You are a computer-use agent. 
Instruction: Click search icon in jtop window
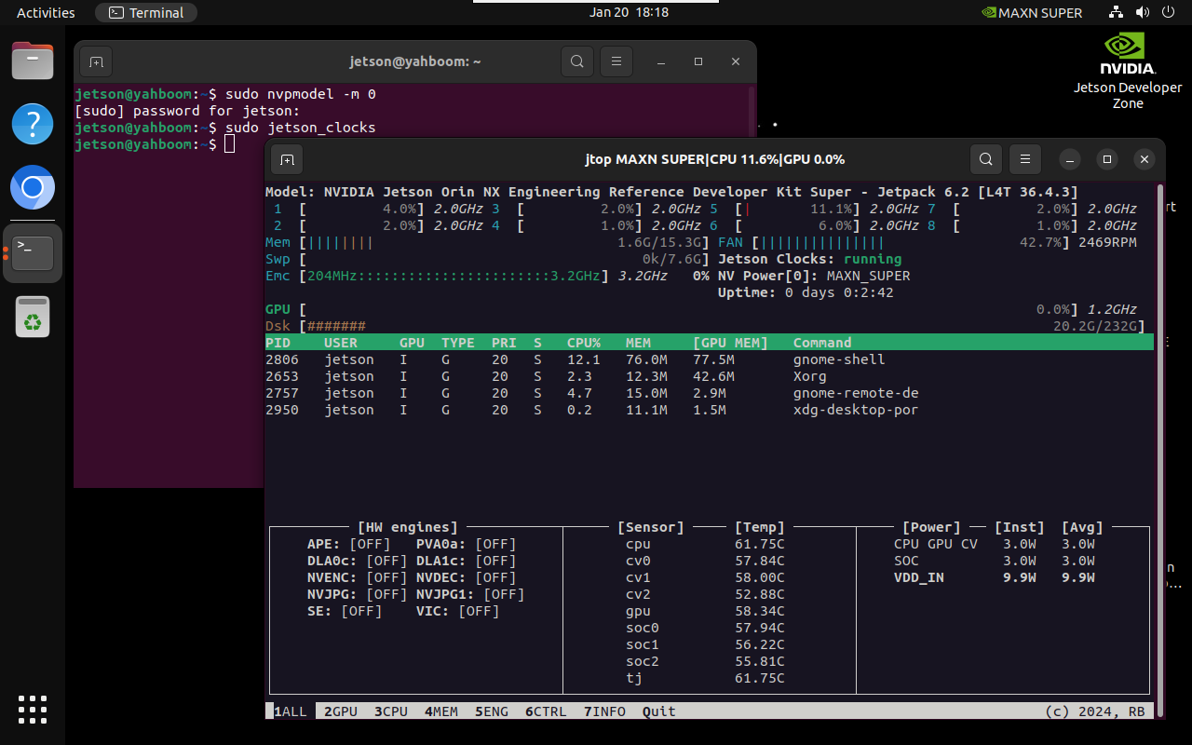986,159
